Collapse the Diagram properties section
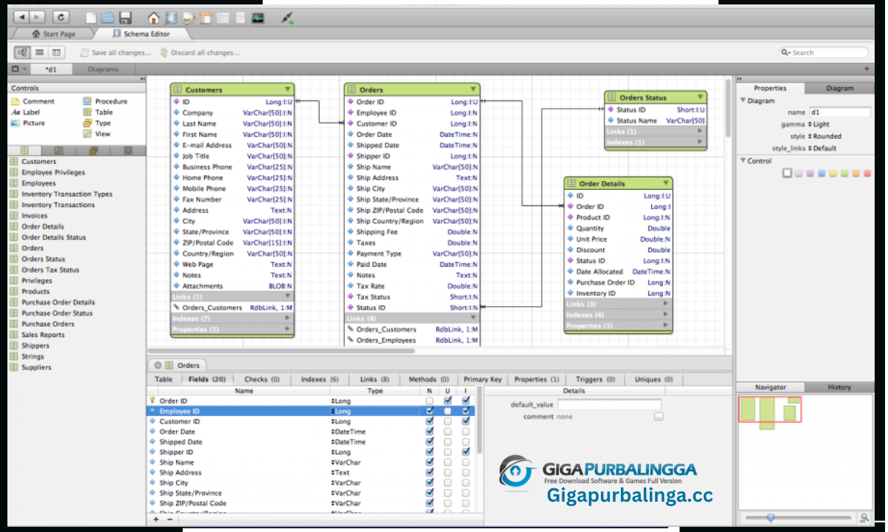The width and height of the screenshot is (888, 532). (743, 100)
